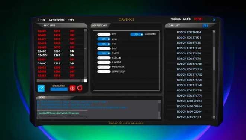This screenshot has width=246, height=140.
Task: Close the Davinci window
Action: coord(214,20)
